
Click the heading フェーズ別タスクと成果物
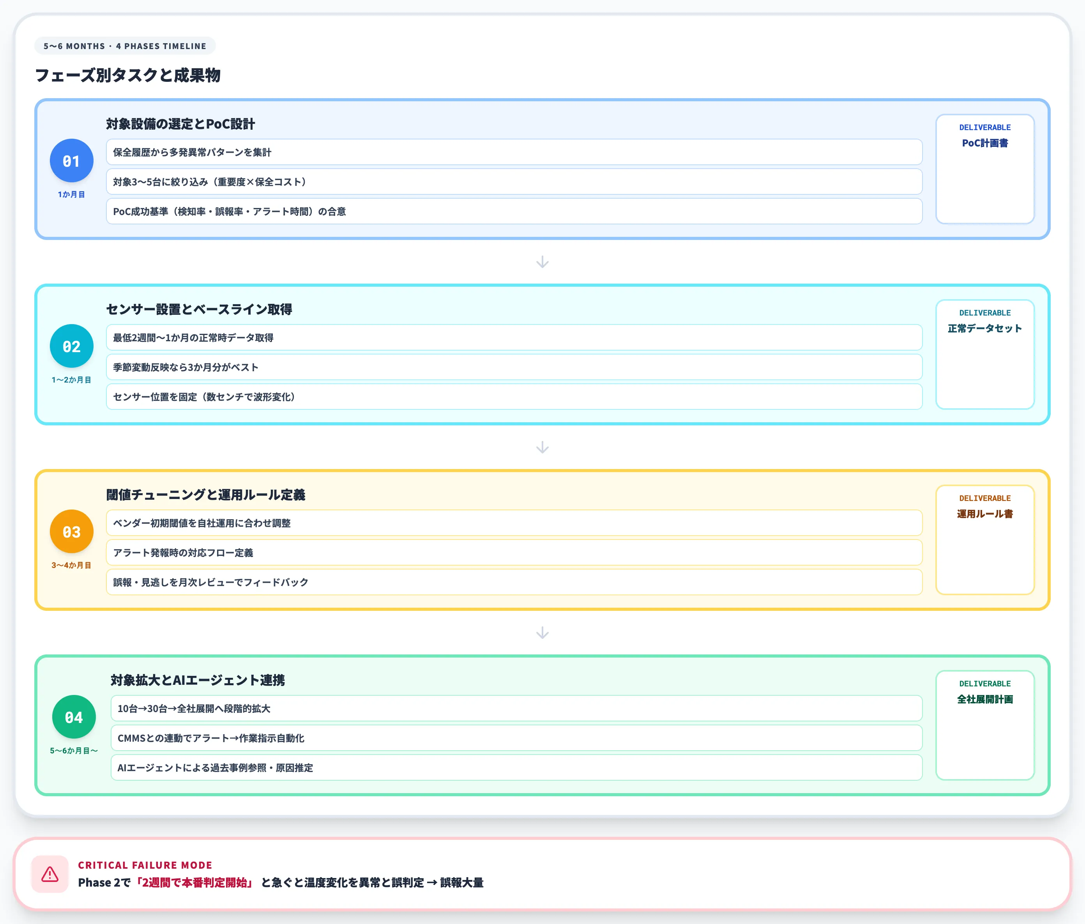127,75
